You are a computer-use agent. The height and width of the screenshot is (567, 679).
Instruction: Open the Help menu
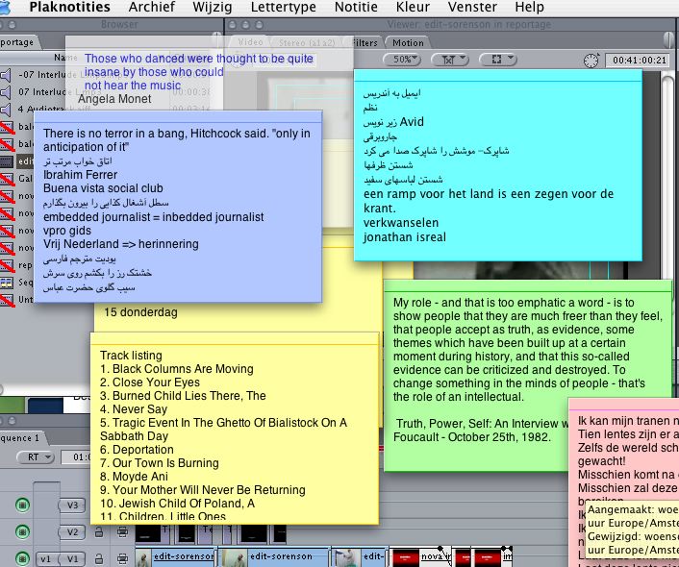pyautogui.click(x=530, y=7)
